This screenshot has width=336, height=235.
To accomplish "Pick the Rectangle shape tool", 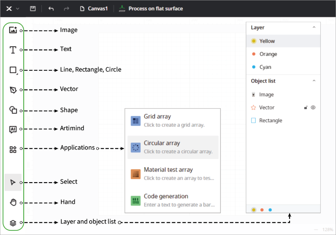I will point(13,70).
